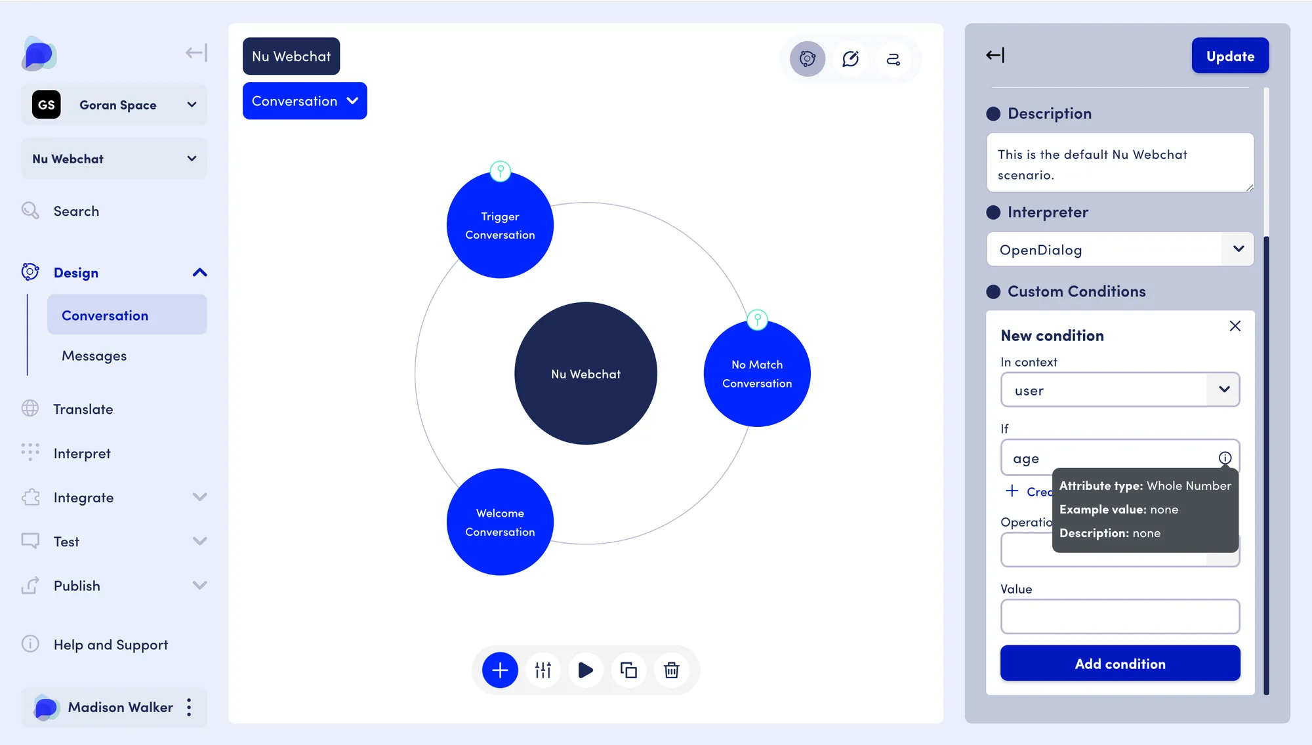Image resolution: width=1312 pixels, height=745 pixels.
Task: Select the Trigger Conversation node
Action: [x=500, y=226]
